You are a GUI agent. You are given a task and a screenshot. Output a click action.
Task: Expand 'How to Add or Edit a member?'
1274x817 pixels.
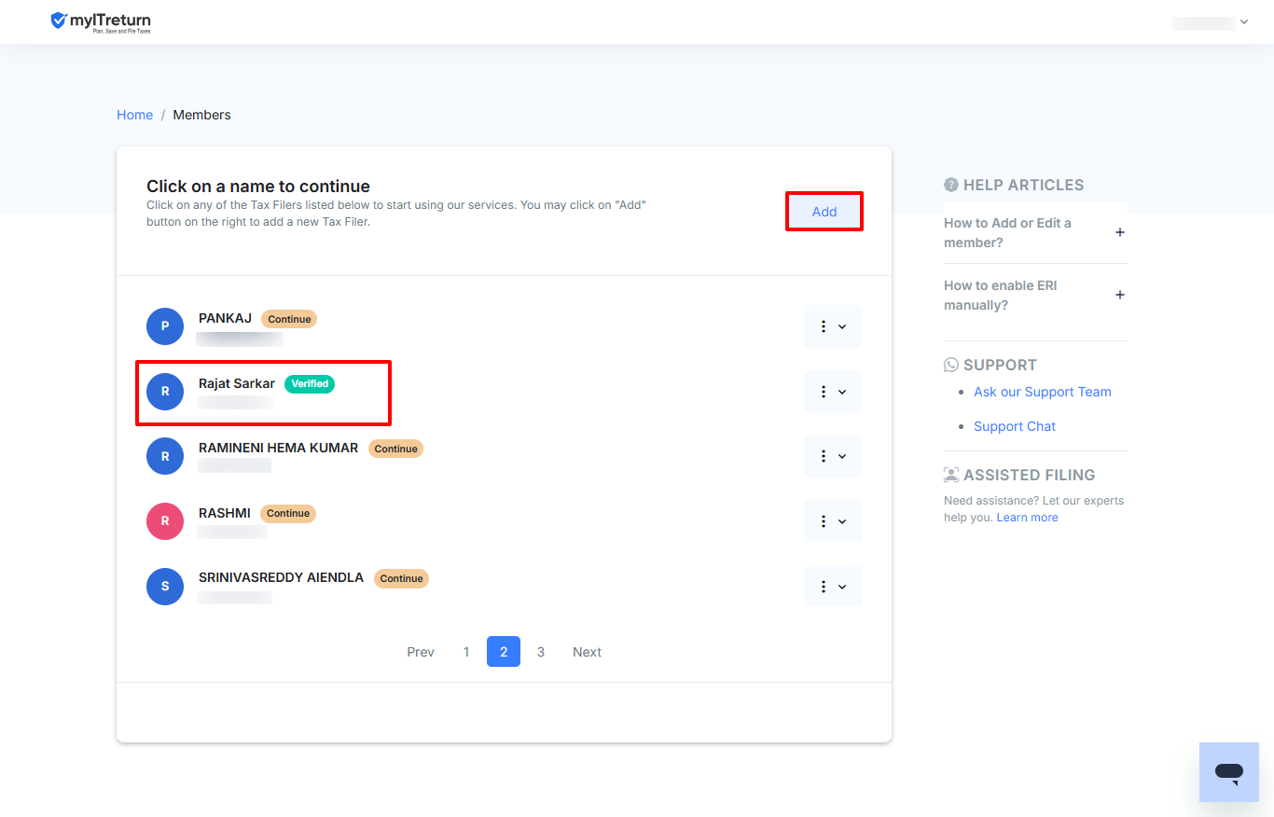(1034, 232)
